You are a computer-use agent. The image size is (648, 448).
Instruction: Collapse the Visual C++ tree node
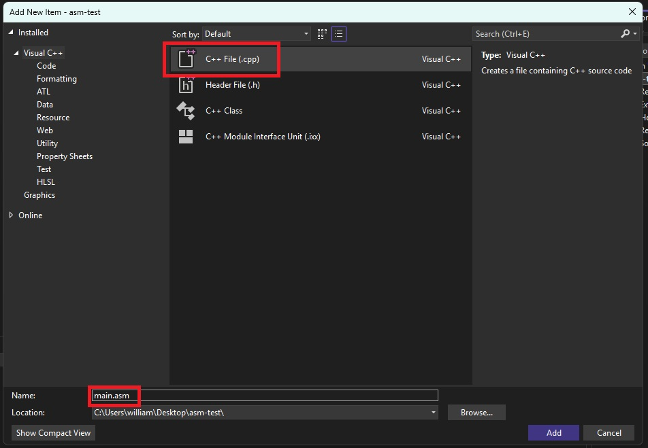click(x=16, y=53)
